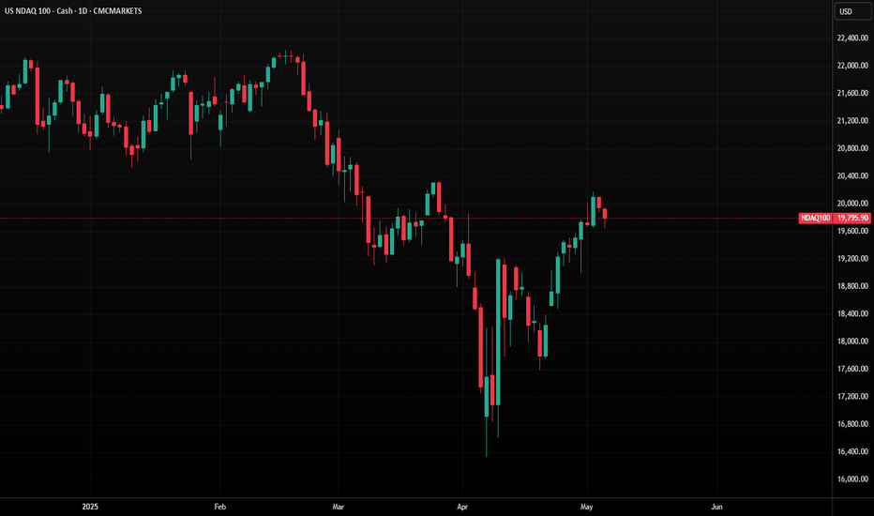Click the Jun label on time axis
The image size is (874, 516).
pyautogui.click(x=716, y=507)
